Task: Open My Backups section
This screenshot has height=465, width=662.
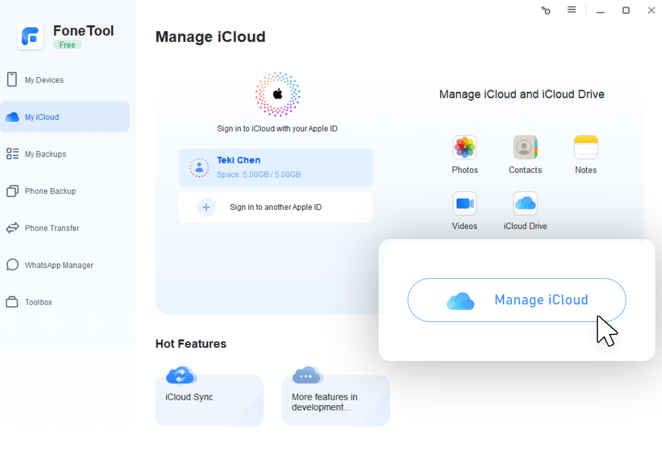Action: [x=45, y=154]
